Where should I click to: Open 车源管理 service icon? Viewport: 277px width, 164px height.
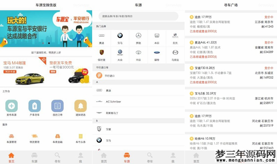(11, 136)
